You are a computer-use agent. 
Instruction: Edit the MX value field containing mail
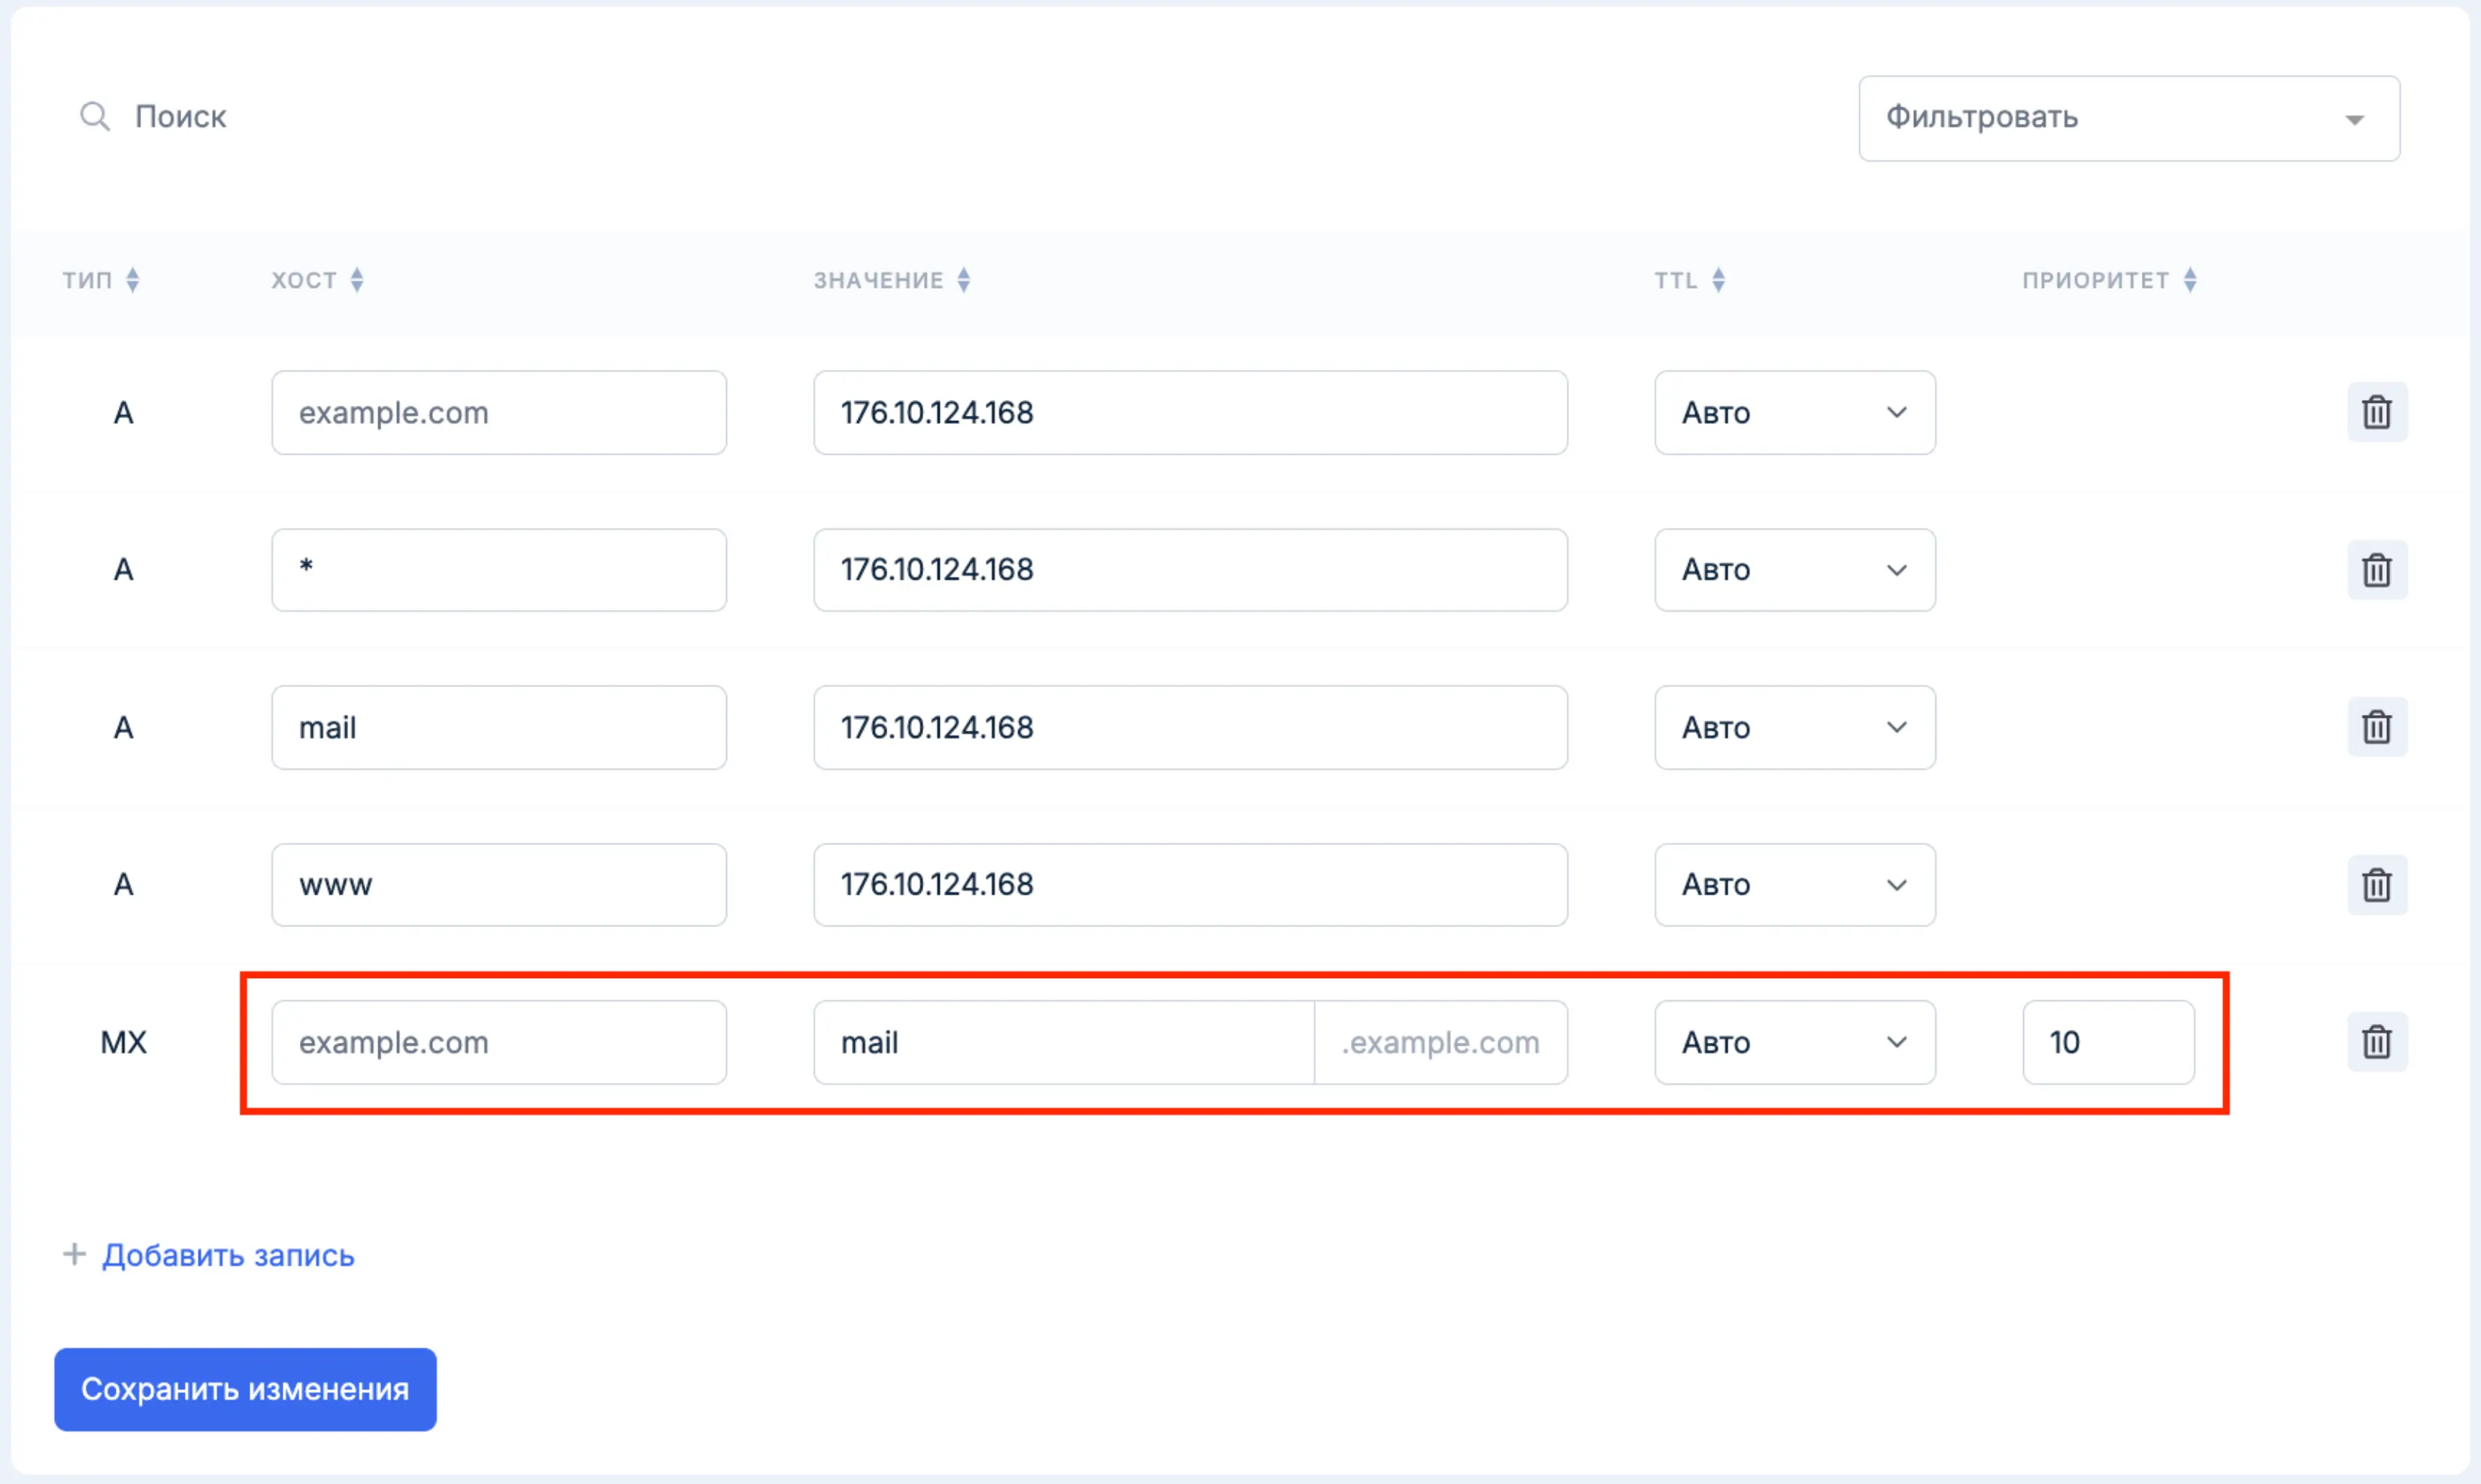(1064, 1042)
